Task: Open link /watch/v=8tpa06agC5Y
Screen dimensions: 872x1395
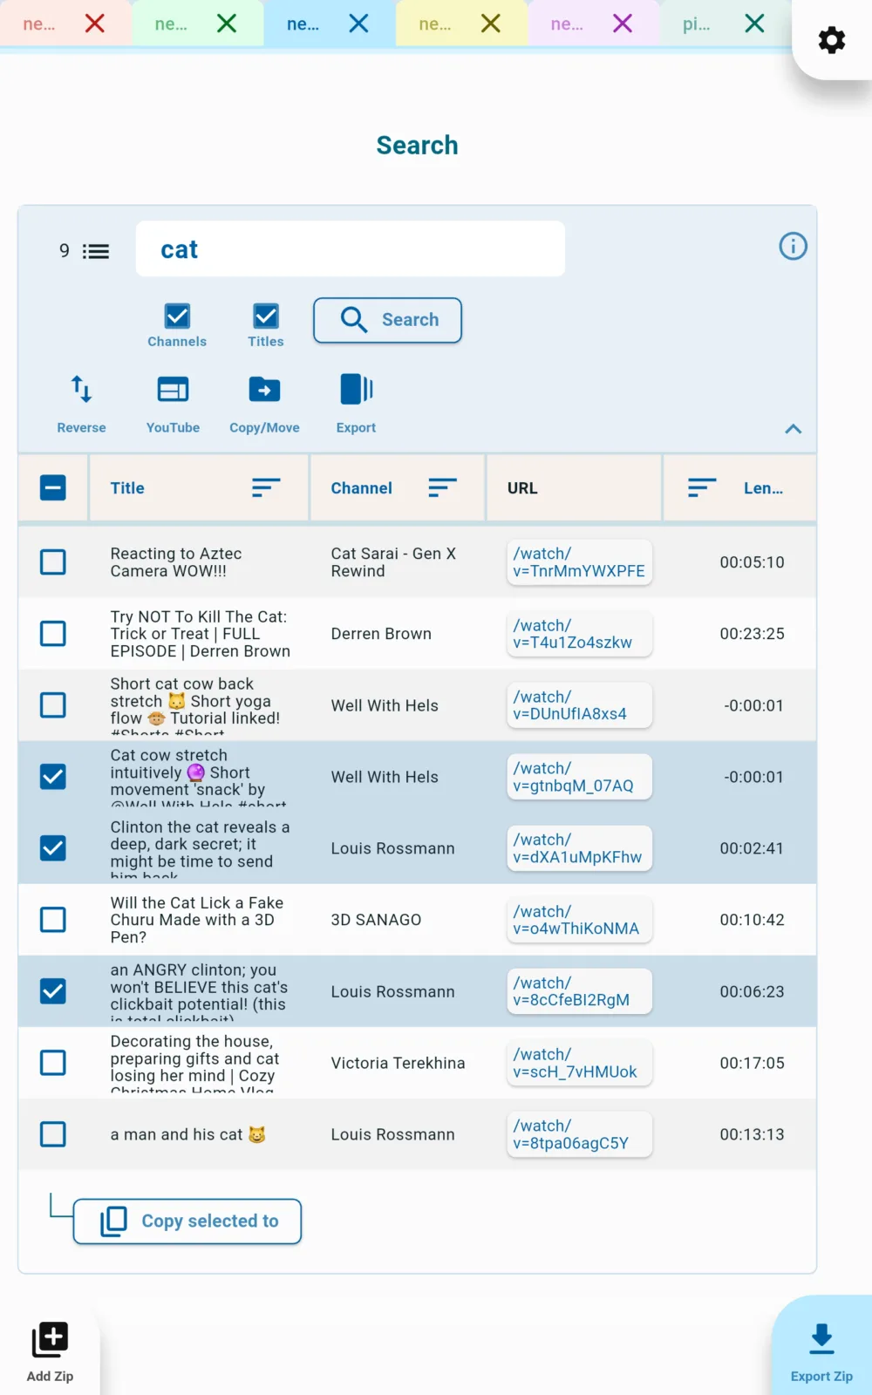Action: click(x=579, y=1134)
